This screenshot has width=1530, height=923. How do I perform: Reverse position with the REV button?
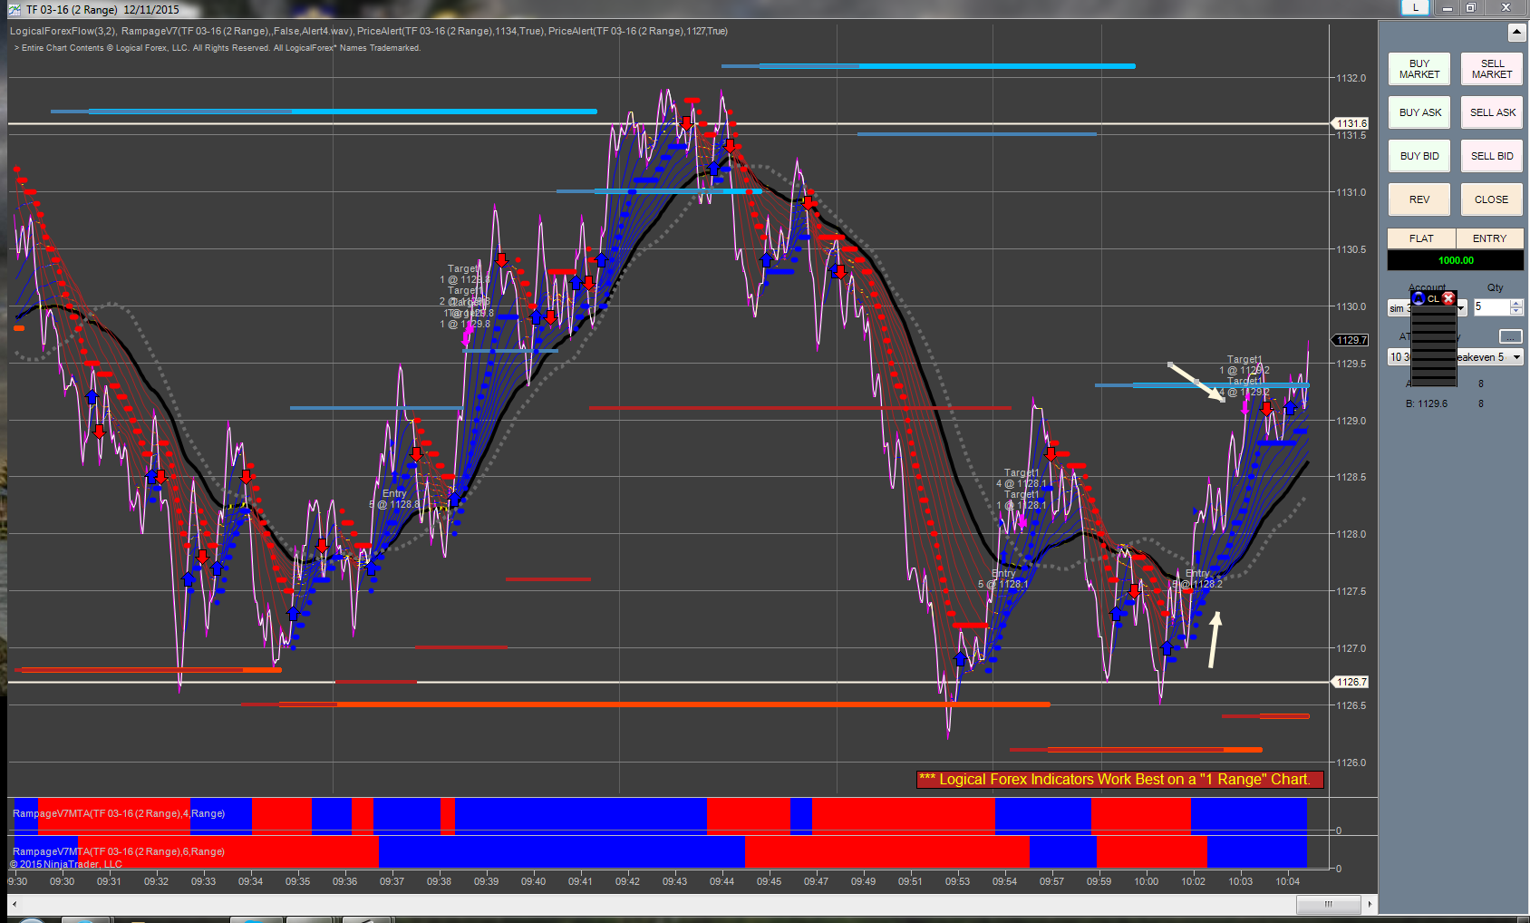1419,199
